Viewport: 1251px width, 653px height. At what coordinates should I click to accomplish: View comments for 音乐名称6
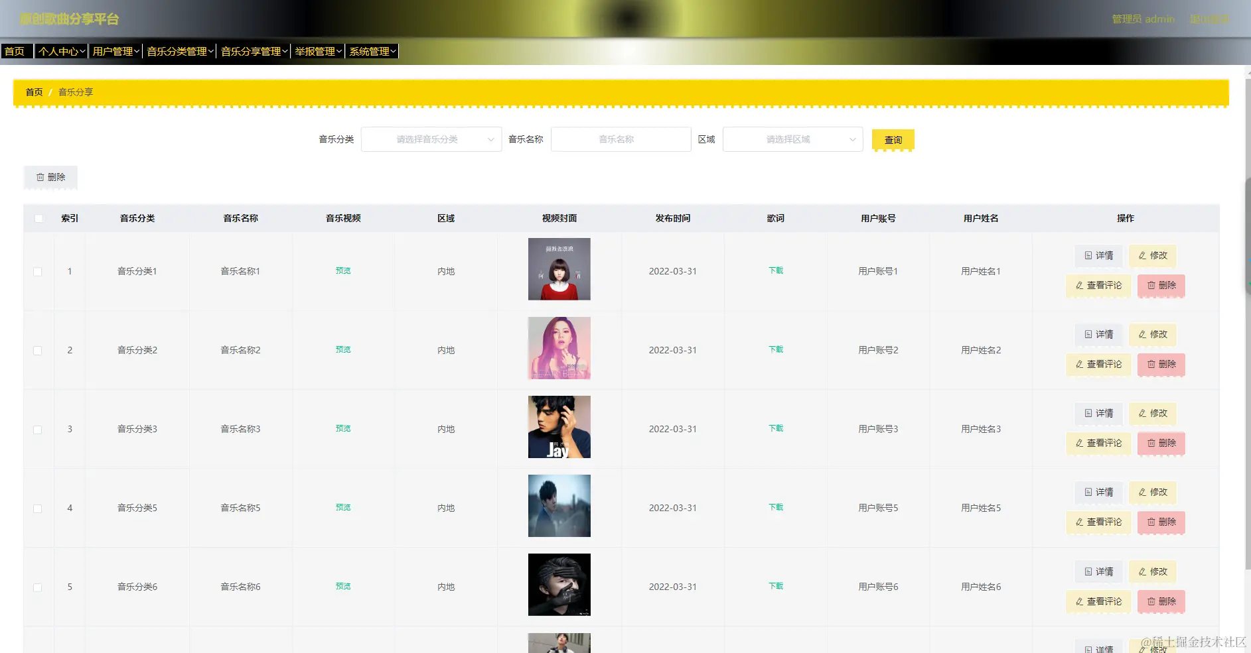tap(1098, 602)
